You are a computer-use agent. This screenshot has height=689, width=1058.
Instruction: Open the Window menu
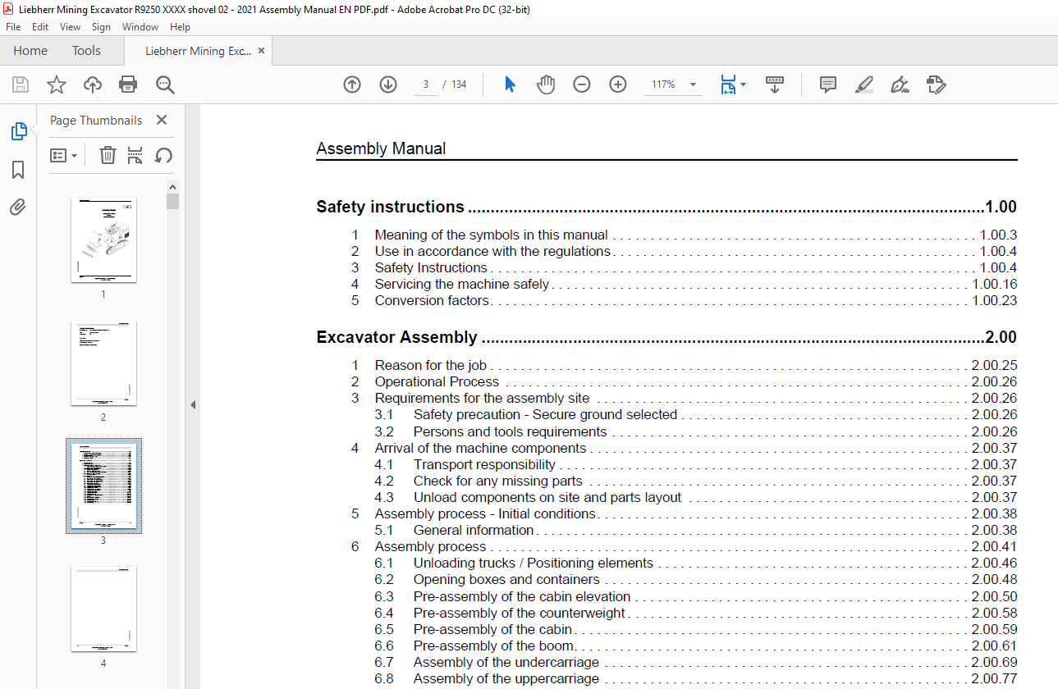tap(140, 27)
